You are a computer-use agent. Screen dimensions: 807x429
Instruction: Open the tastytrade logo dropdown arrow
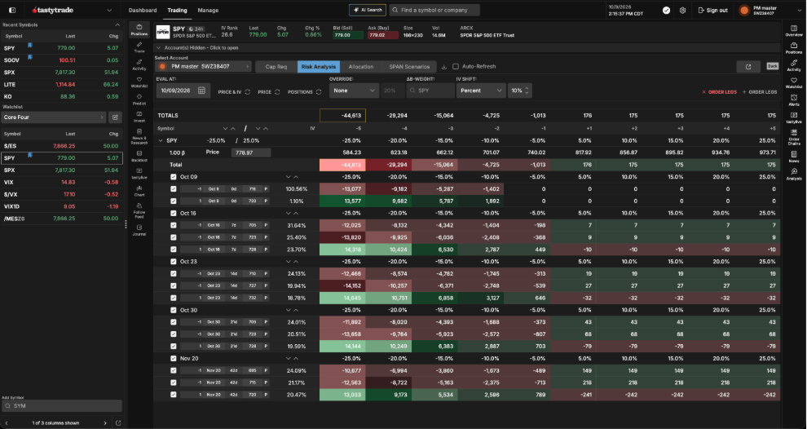click(x=109, y=11)
